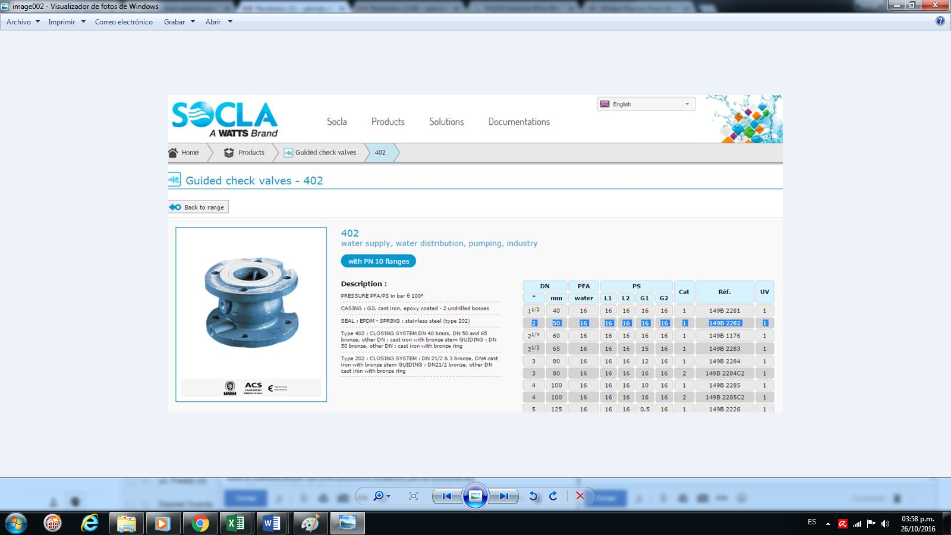
Task: Switch to Word in the taskbar
Action: pos(273,523)
